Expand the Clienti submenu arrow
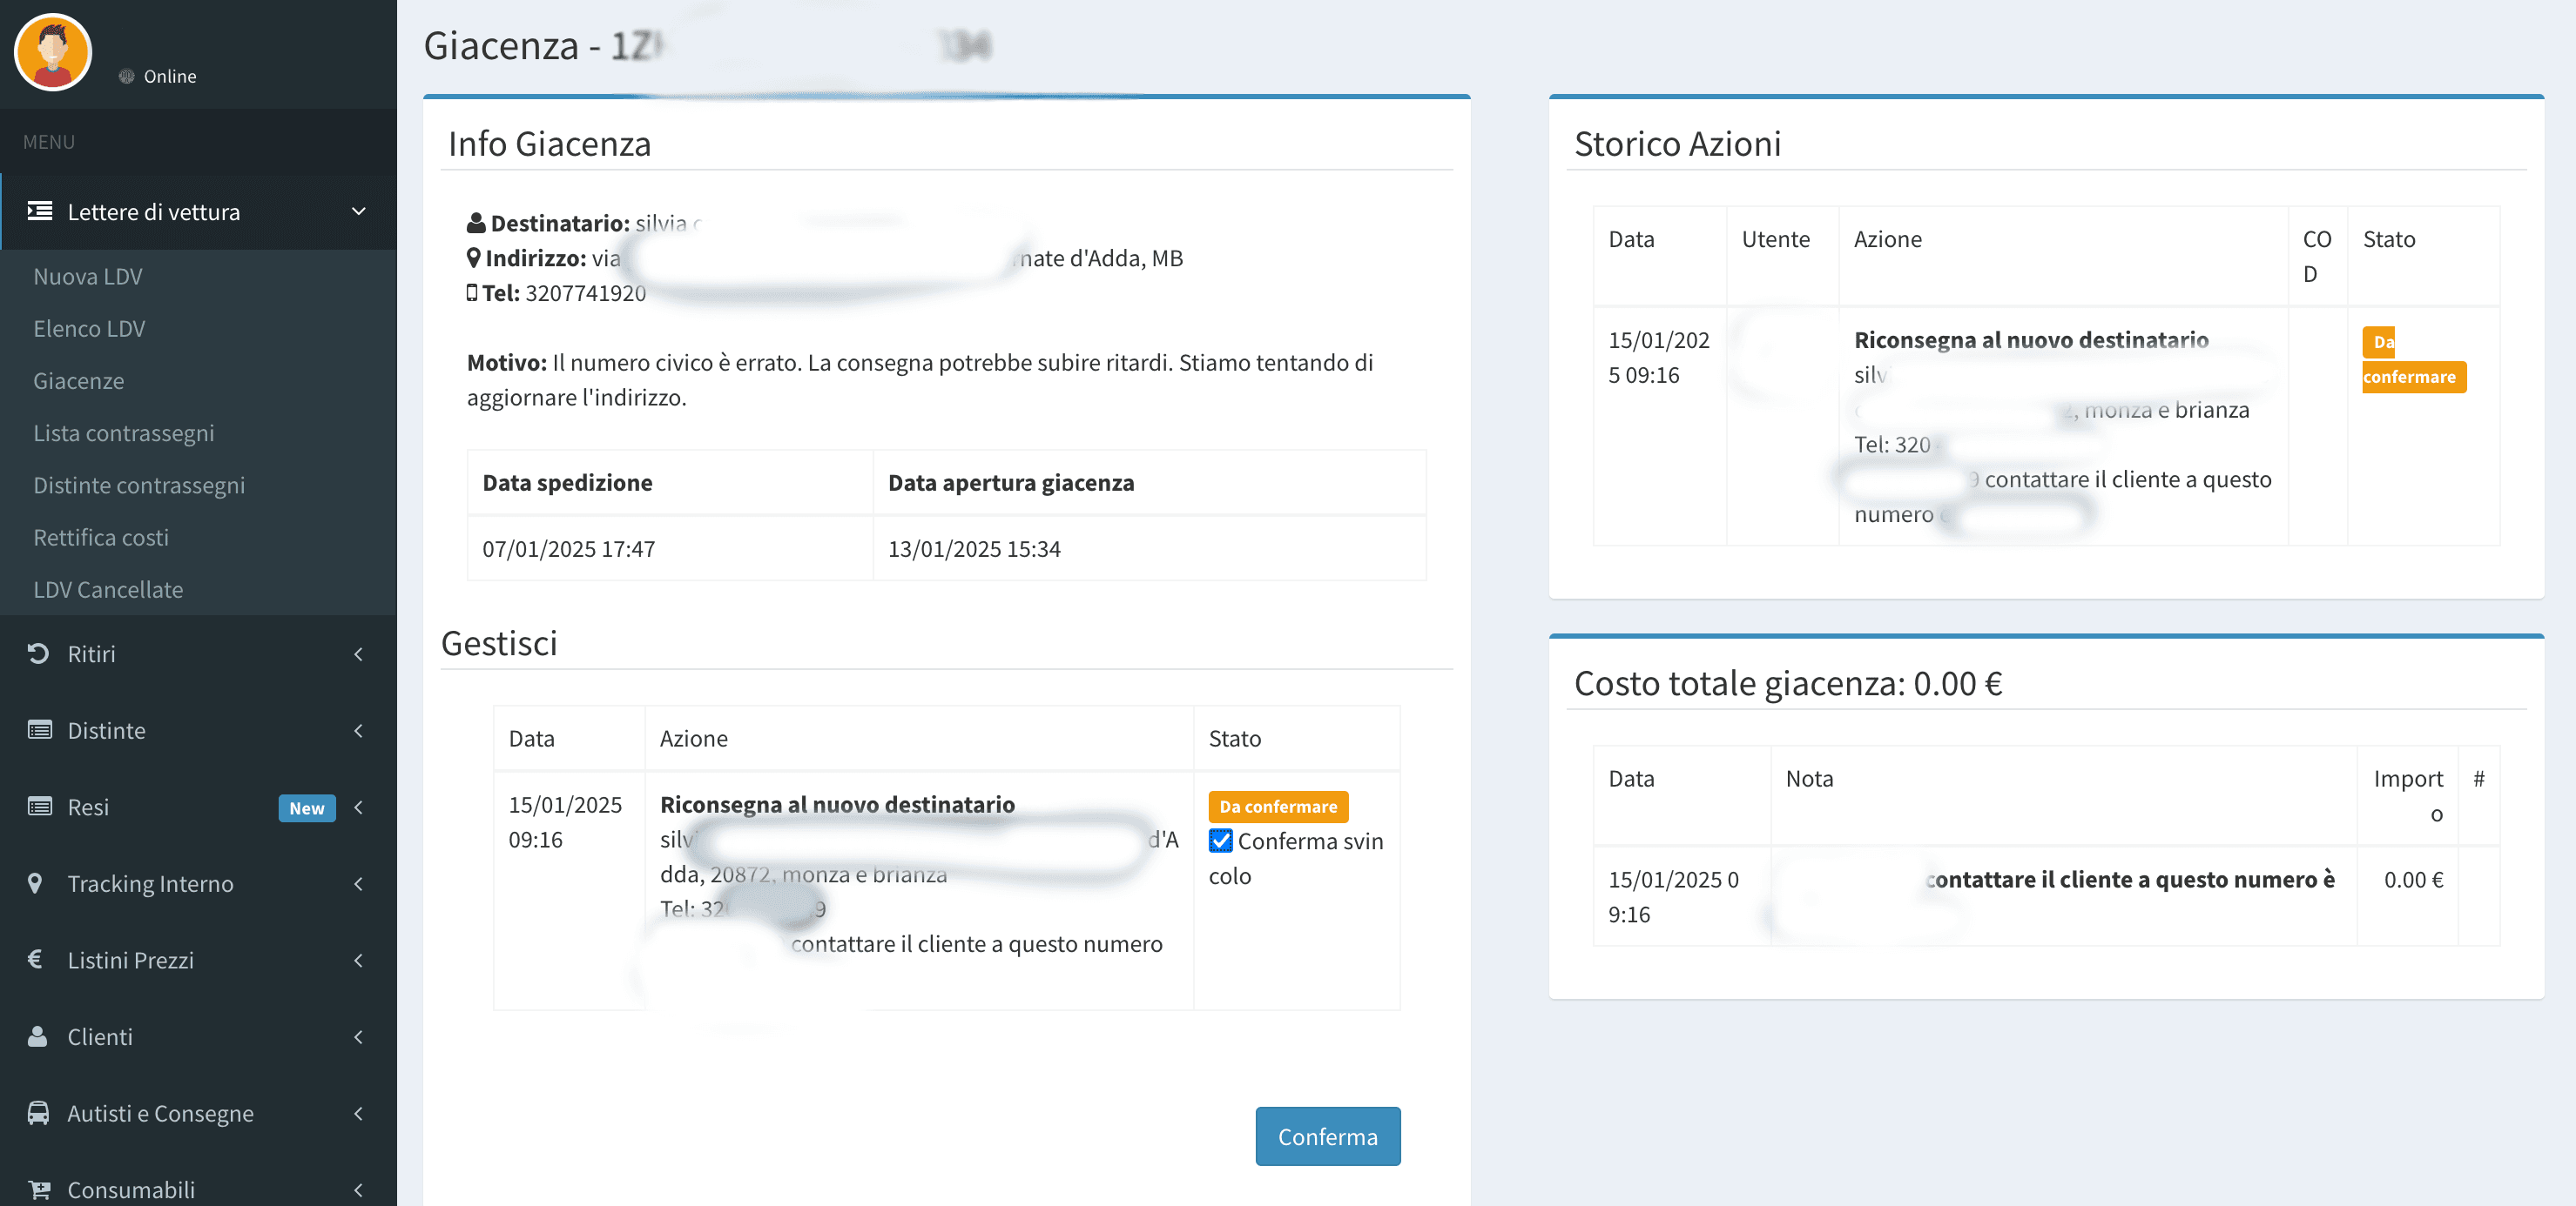Viewport: 2576px width, 1206px height. [358, 1036]
